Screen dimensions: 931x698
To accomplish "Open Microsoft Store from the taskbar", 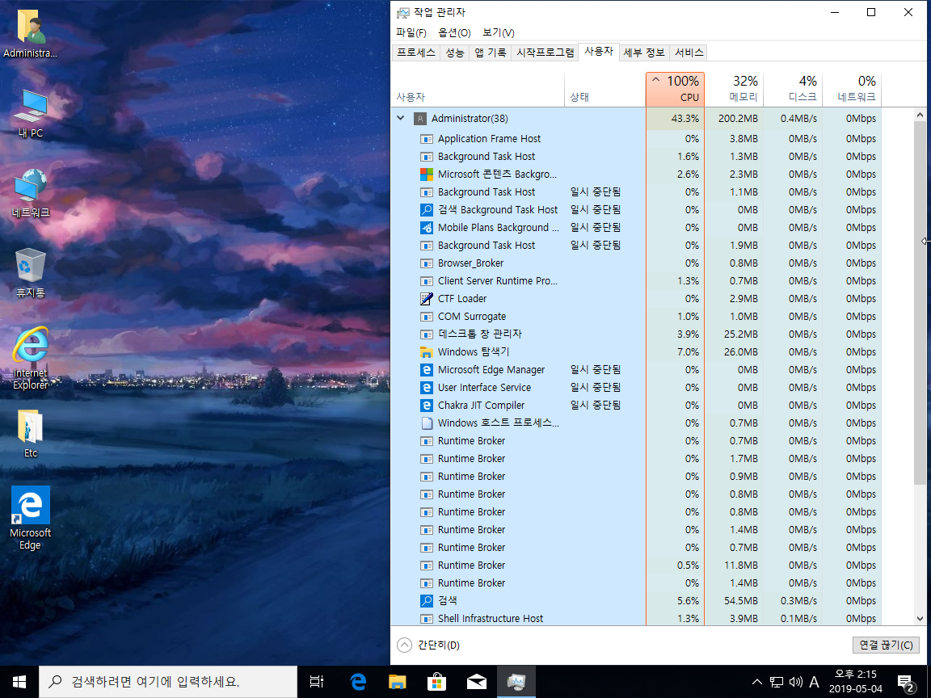I will [436, 681].
